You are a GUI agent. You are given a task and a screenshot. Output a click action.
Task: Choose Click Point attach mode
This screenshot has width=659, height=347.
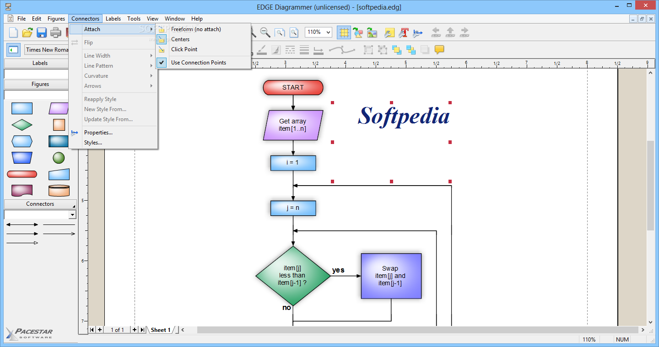pyautogui.click(x=204, y=49)
